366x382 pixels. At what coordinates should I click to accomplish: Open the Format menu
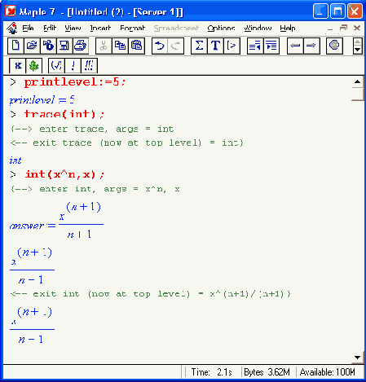[133, 29]
